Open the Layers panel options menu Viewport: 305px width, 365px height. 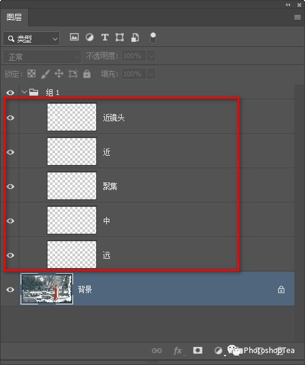[297, 17]
